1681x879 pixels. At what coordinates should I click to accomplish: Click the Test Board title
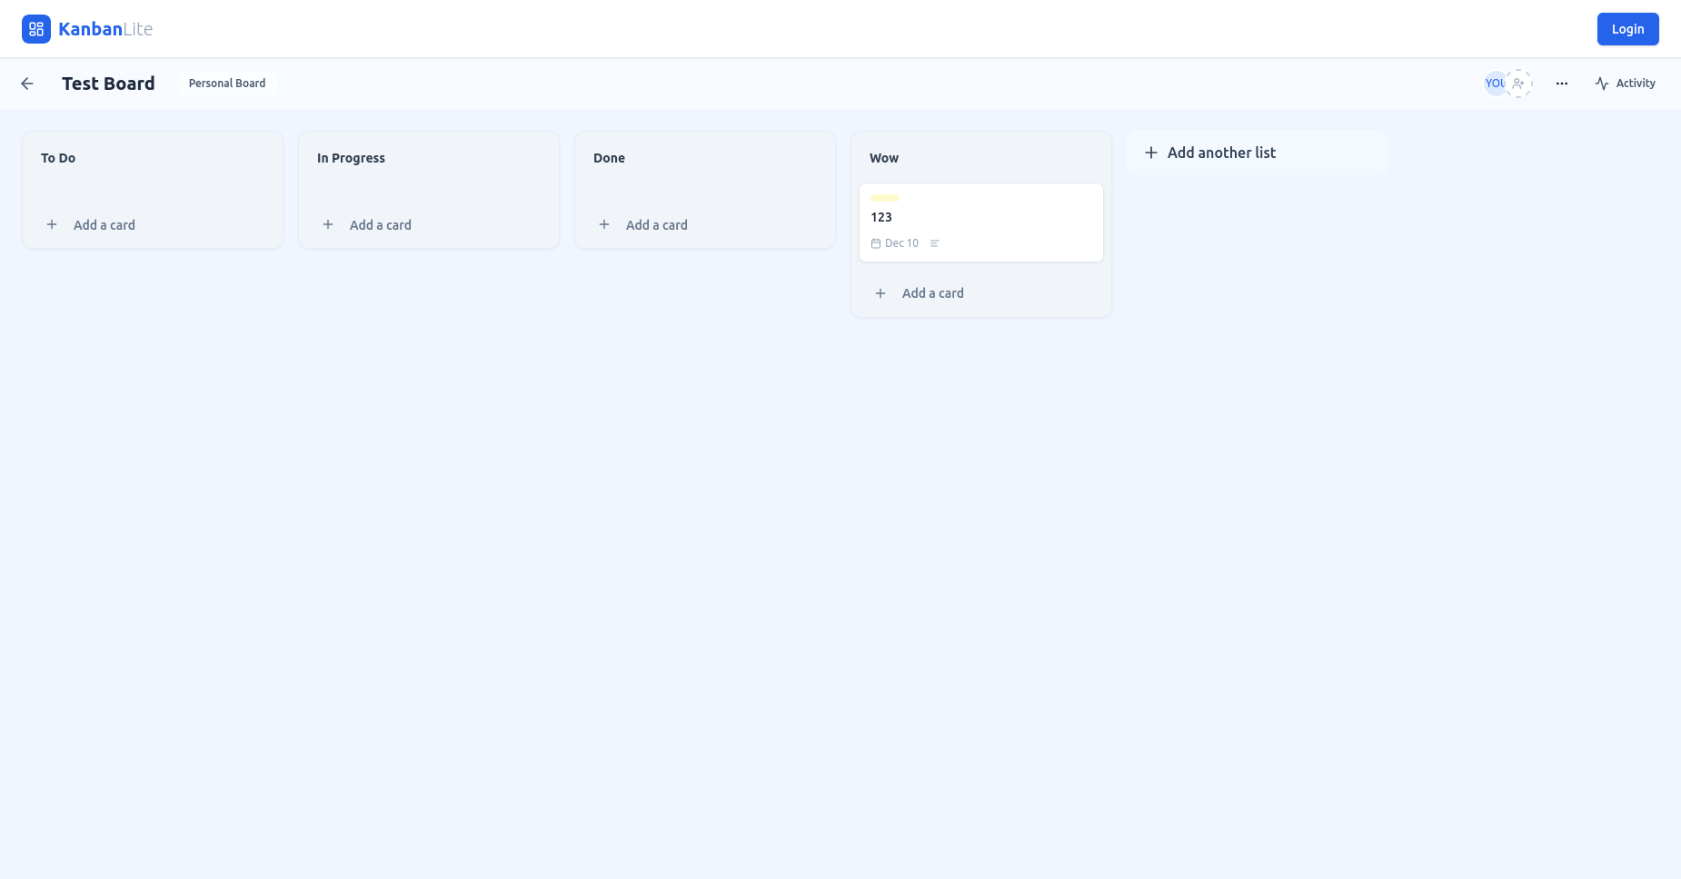click(108, 84)
